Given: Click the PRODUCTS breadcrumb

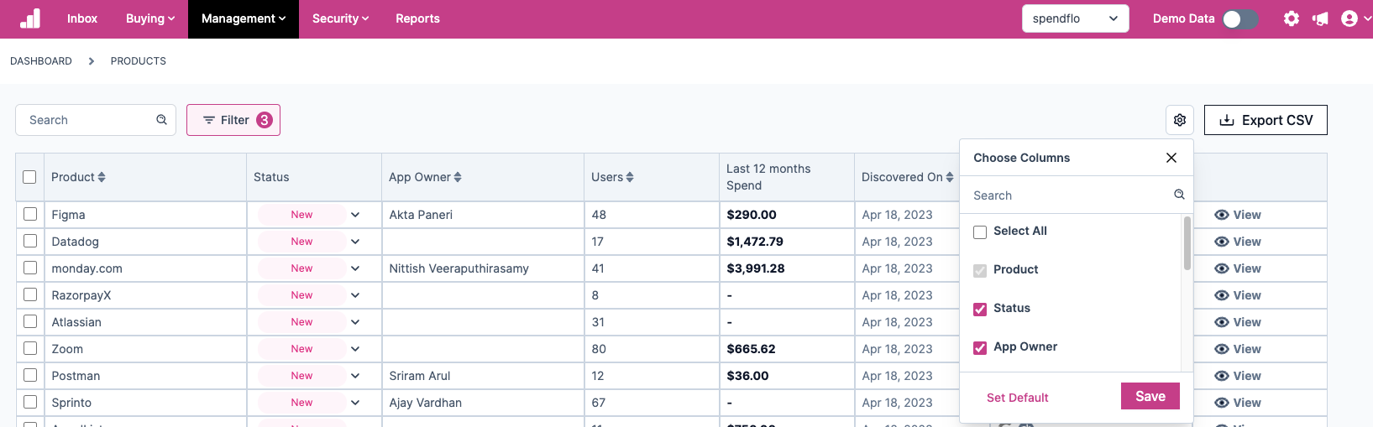Looking at the screenshot, I should [139, 61].
